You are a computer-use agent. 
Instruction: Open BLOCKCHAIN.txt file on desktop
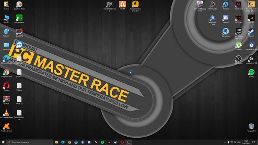coord(19,115)
